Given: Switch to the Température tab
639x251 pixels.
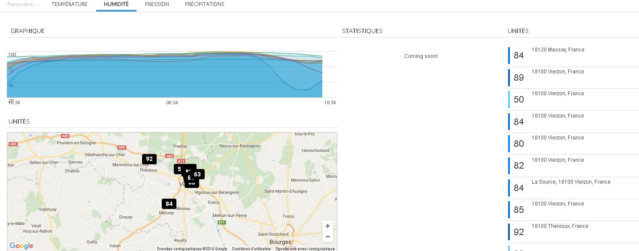Looking at the screenshot, I should pyautogui.click(x=69, y=4).
